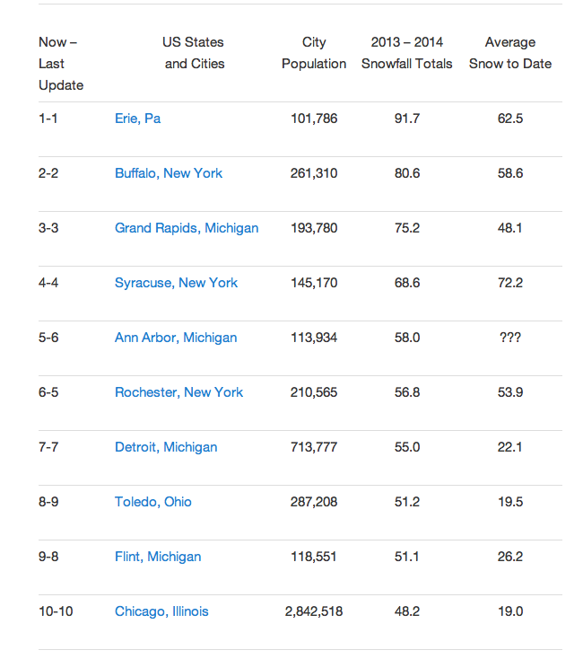Open Grand Rapids, Michigan city link
The image size is (583, 659).
click(x=186, y=227)
